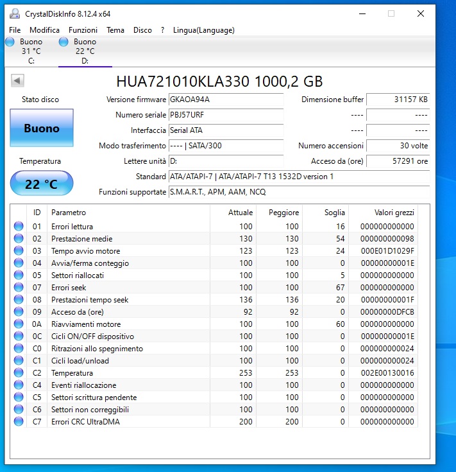Click the Tempo avvio motore parameter text
The height and width of the screenshot is (472, 456).
coord(86,250)
